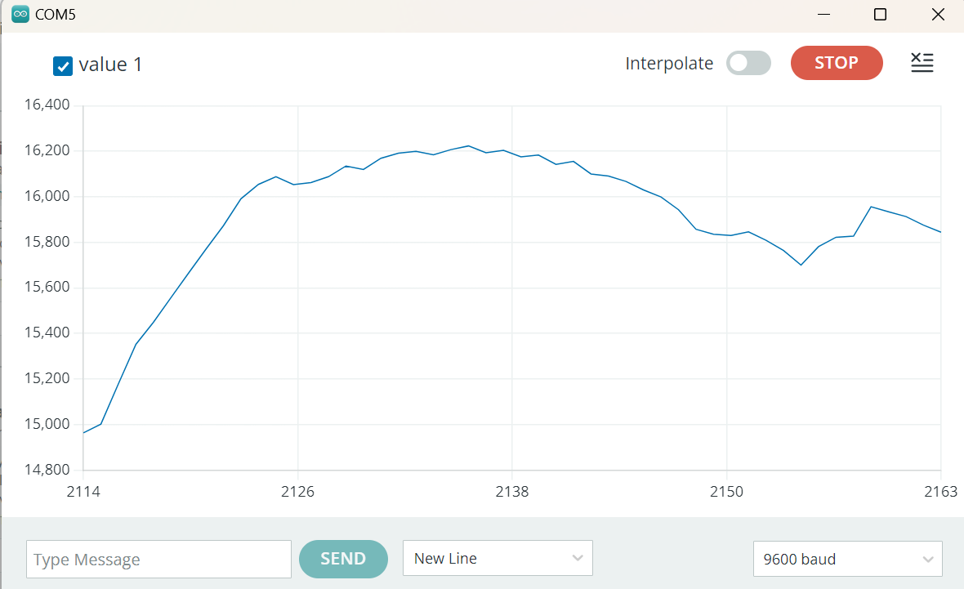The width and height of the screenshot is (964, 589).
Task: Open the New Line line-ending dropdown
Action: coord(498,559)
